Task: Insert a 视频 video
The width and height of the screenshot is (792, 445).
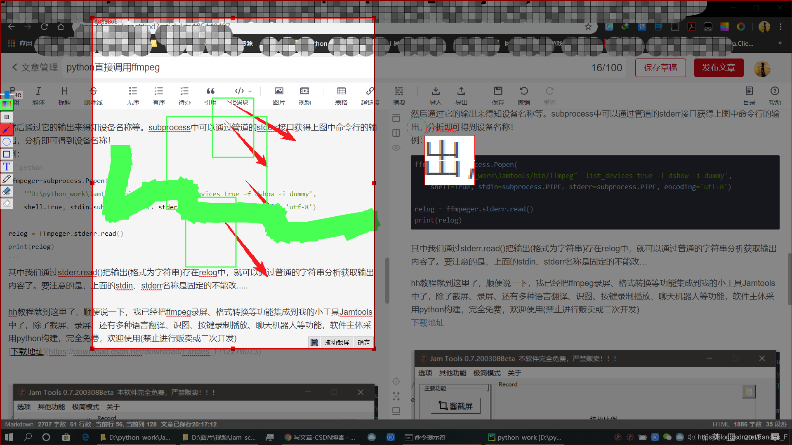Action: tap(305, 96)
